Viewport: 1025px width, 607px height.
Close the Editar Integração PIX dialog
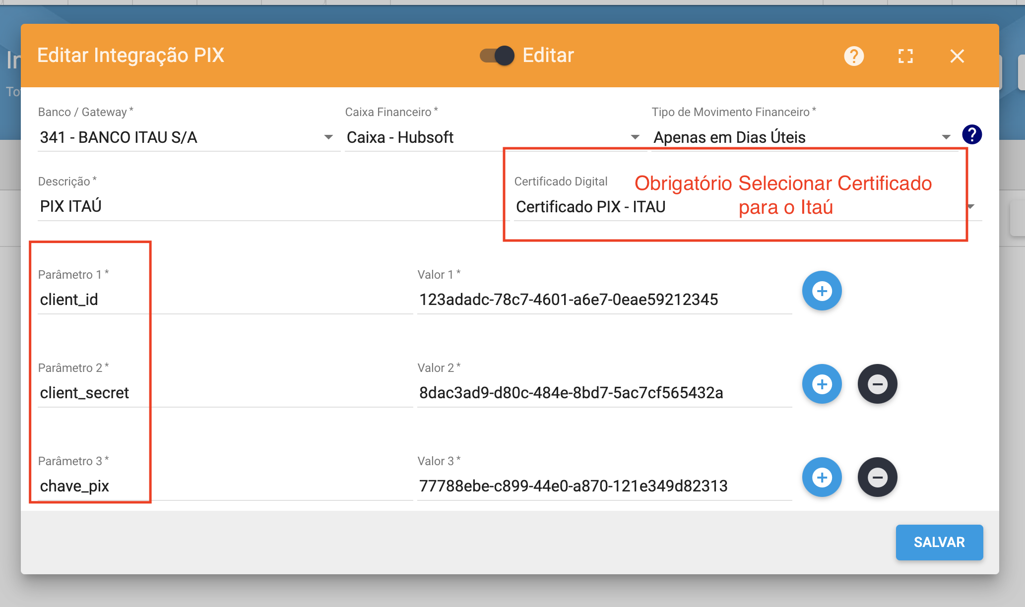click(x=957, y=56)
